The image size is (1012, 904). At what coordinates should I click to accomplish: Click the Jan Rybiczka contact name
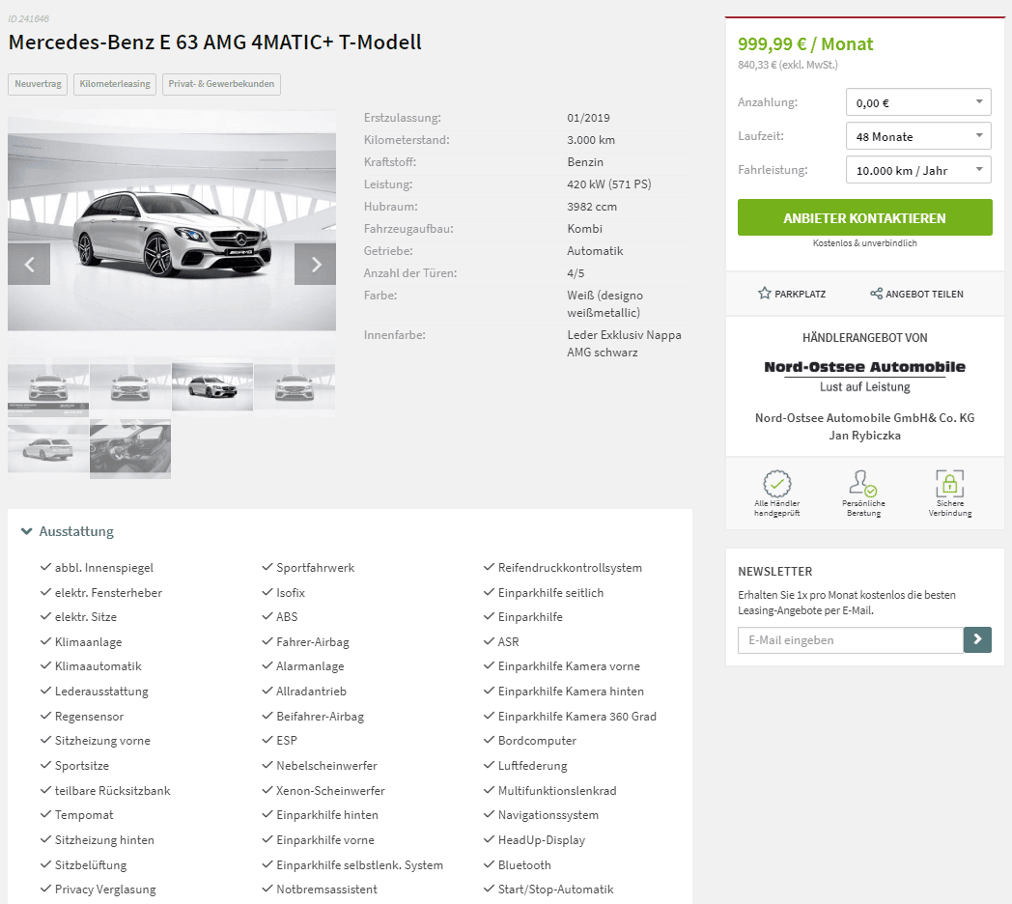(864, 436)
